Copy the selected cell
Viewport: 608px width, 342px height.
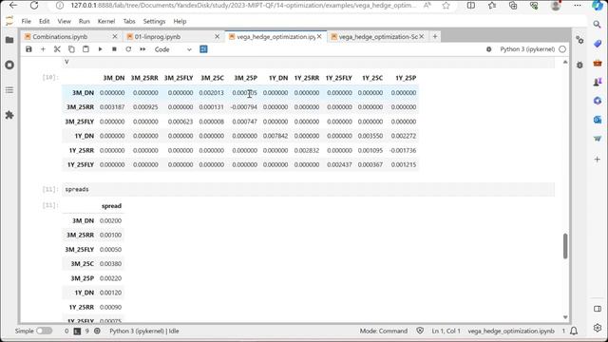point(71,49)
